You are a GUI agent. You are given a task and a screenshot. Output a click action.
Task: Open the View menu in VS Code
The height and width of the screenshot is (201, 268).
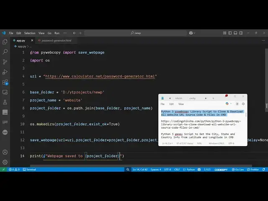41,33
